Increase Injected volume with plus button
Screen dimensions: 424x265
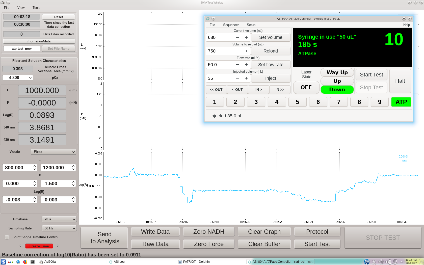pos(246,78)
